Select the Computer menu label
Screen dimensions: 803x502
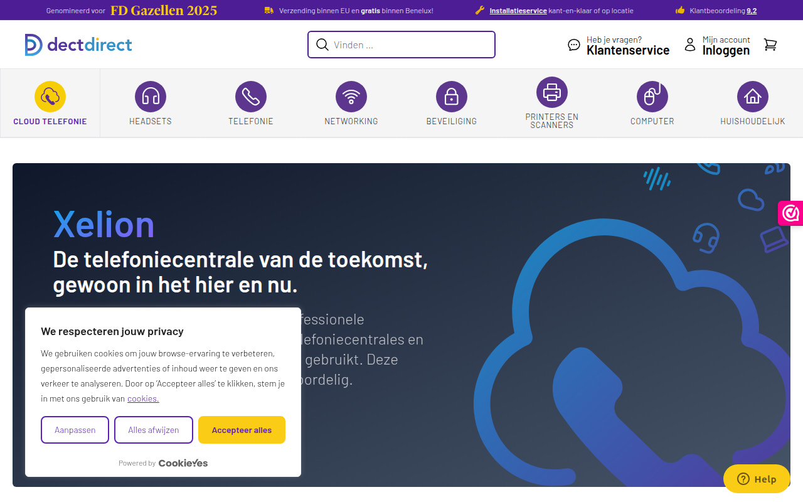pos(652,122)
